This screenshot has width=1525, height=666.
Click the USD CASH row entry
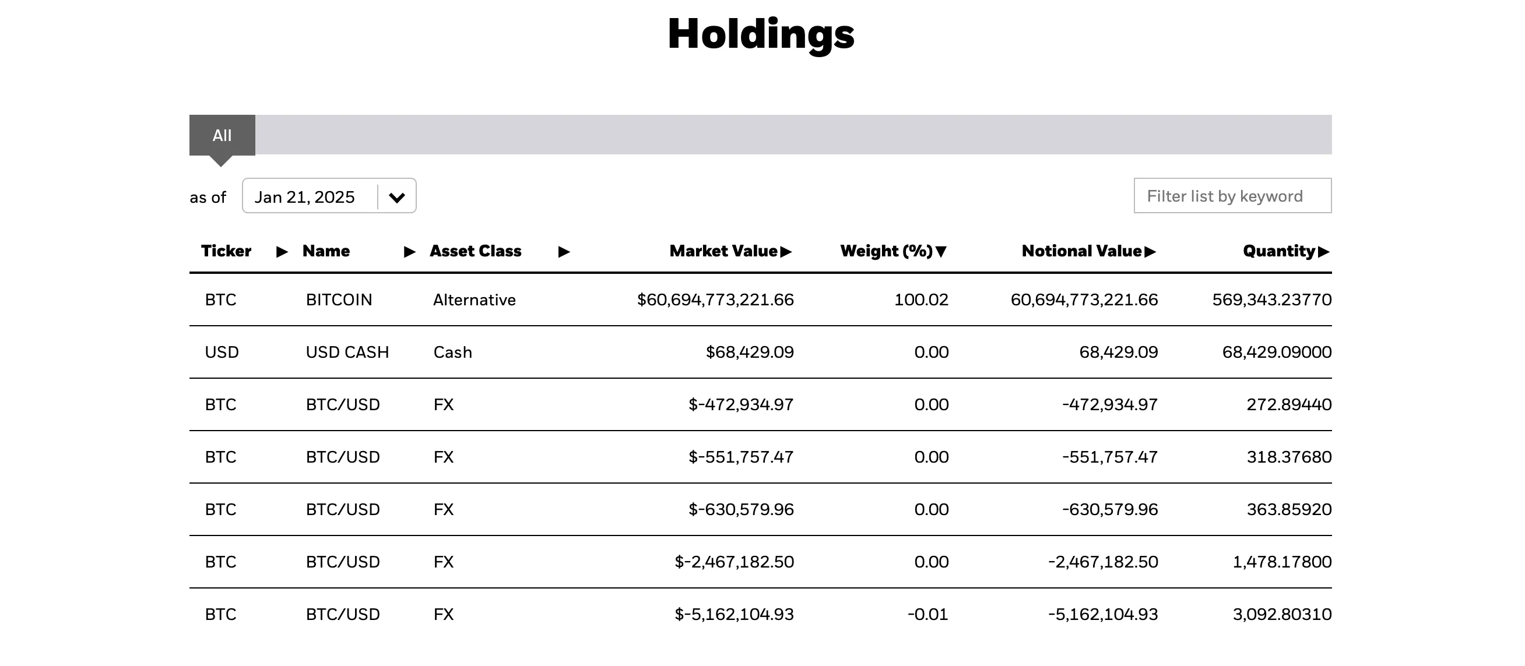pos(592,352)
